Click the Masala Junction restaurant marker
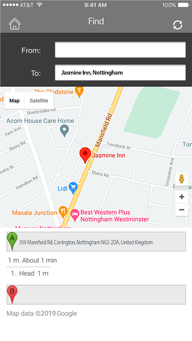Screen dimensions: 192x341 point(63,212)
